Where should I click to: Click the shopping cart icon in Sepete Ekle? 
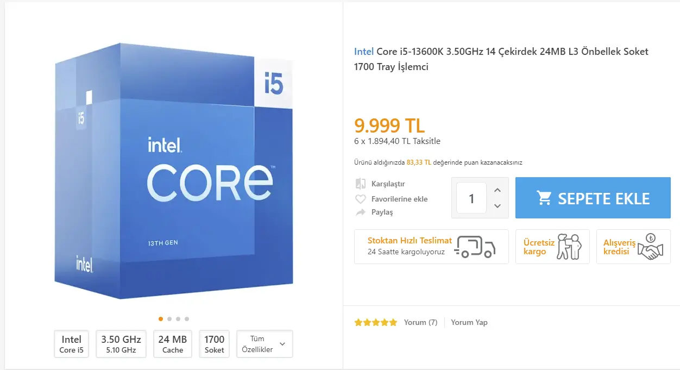coord(544,198)
